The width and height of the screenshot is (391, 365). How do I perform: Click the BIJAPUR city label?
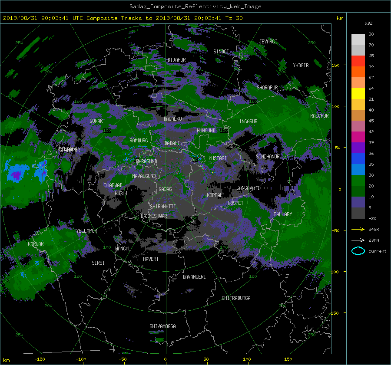[x=176, y=60]
